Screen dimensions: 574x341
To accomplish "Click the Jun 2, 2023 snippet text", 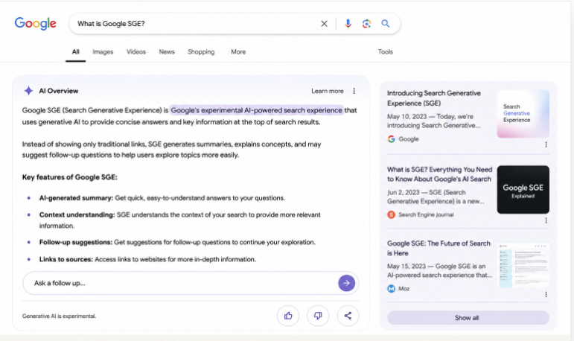I will (x=436, y=197).
